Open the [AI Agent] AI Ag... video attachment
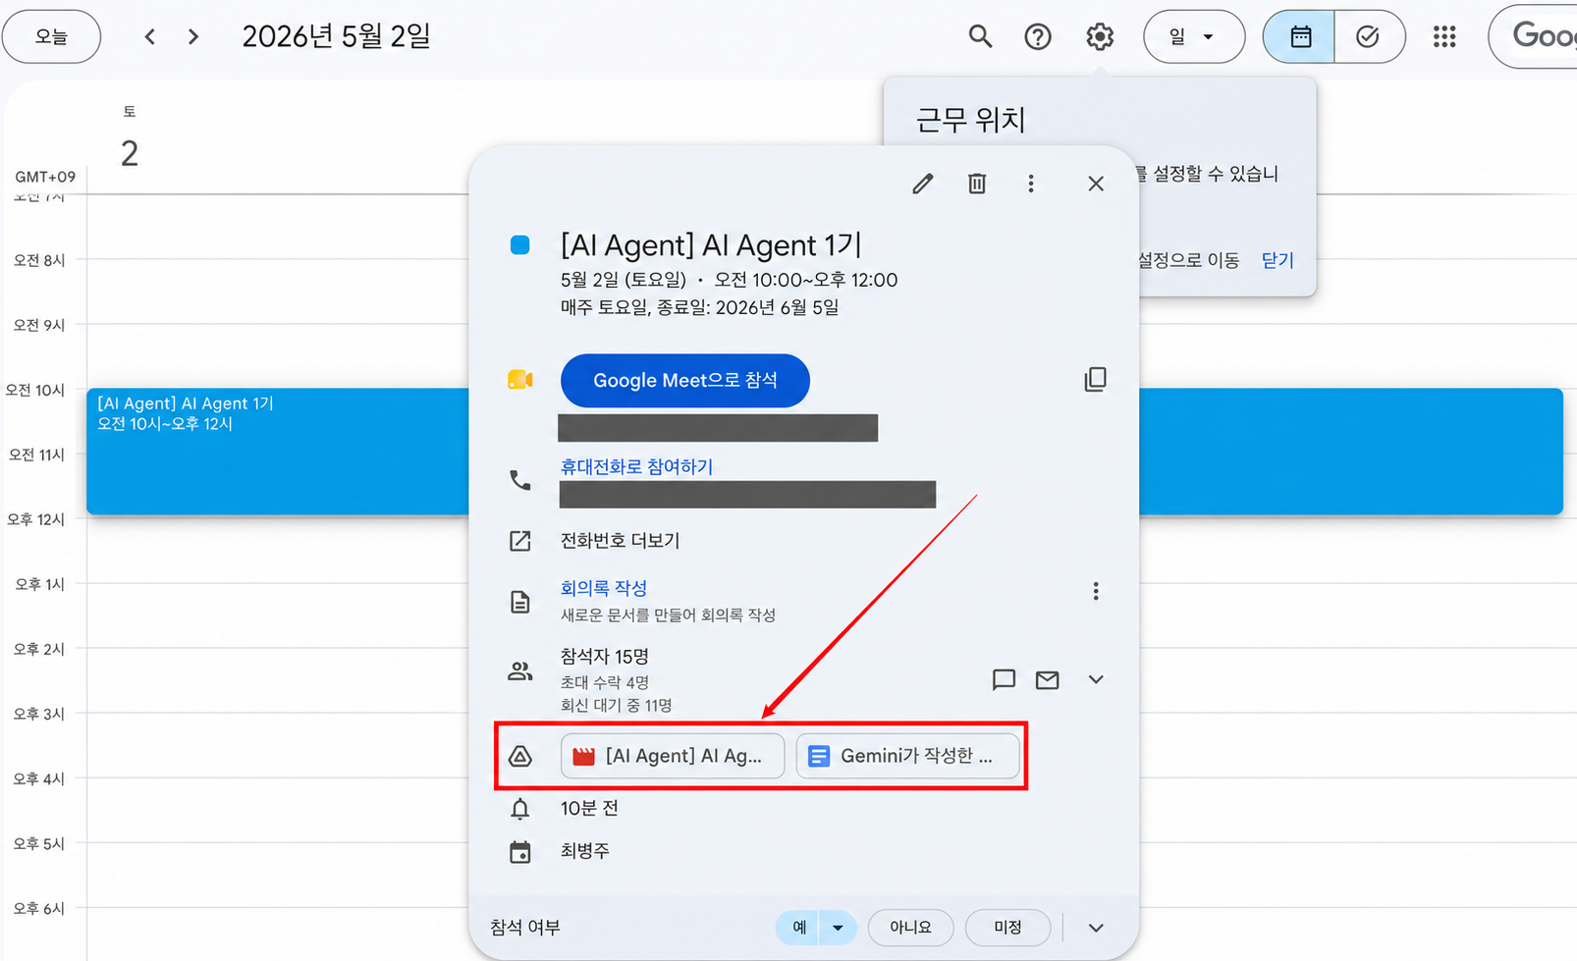 point(673,756)
